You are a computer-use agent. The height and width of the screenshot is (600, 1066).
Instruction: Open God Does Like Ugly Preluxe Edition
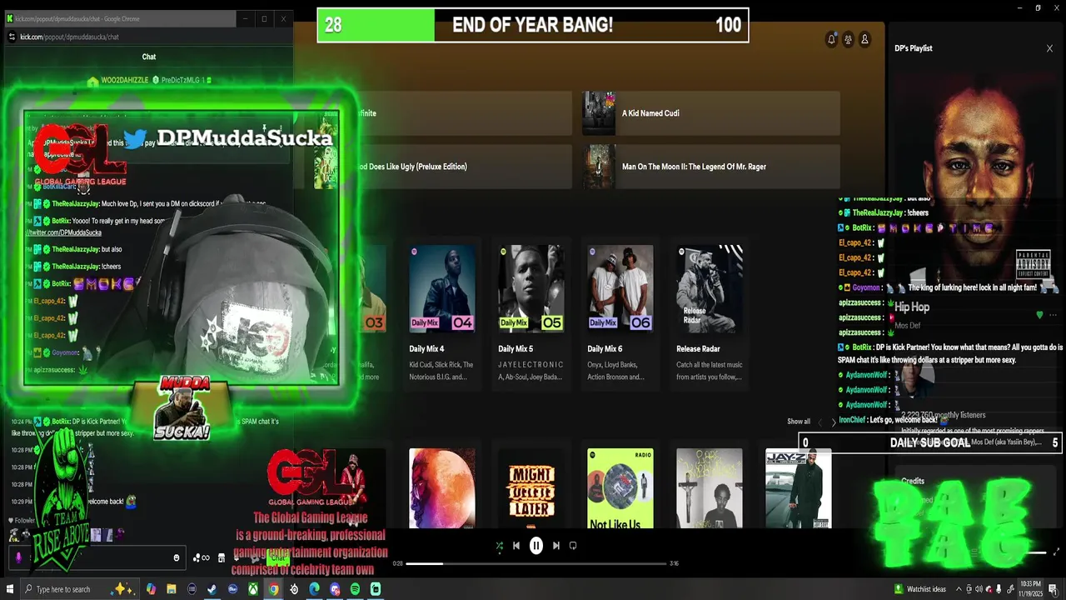tap(442, 167)
